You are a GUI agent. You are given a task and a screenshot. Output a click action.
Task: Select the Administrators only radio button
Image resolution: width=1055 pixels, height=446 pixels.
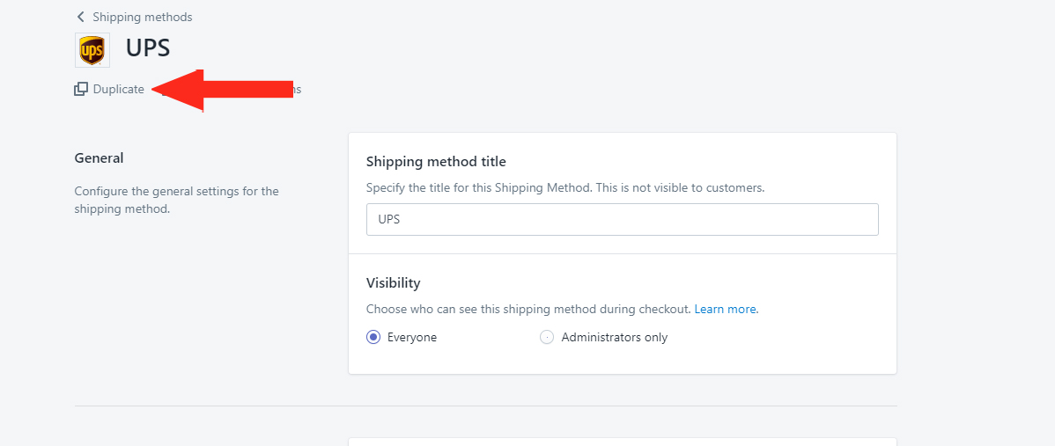(x=547, y=337)
